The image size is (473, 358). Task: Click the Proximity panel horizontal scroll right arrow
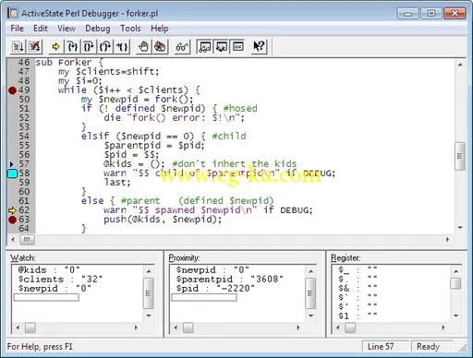[297, 328]
